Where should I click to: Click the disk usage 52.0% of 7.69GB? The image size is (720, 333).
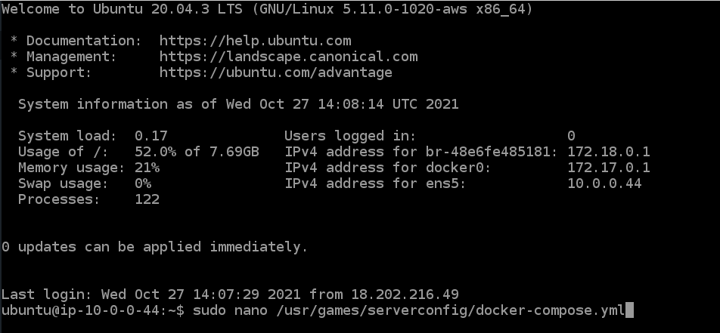click(x=197, y=152)
